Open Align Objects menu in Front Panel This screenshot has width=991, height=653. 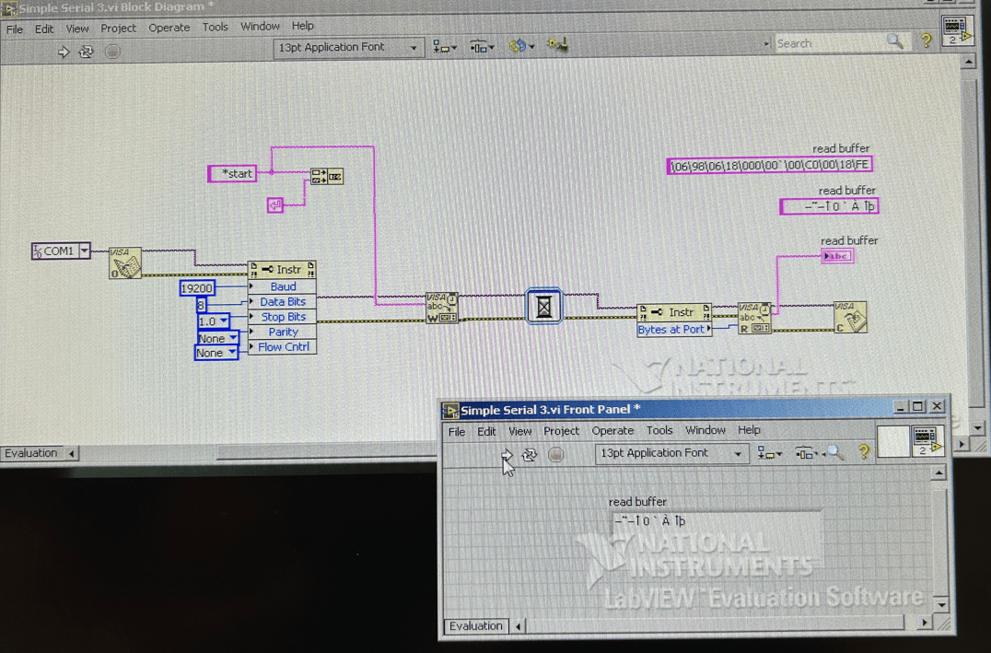[769, 453]
